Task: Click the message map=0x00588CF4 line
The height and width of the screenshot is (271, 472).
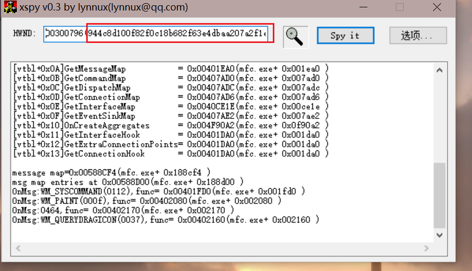Action: pyautogui.click(x=111, y=172)
